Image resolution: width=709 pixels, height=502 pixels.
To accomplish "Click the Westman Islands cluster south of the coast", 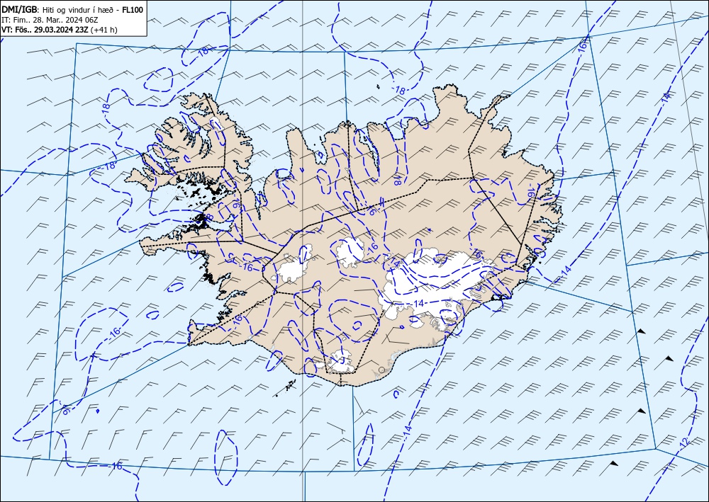I will click(x=286, y=388).
